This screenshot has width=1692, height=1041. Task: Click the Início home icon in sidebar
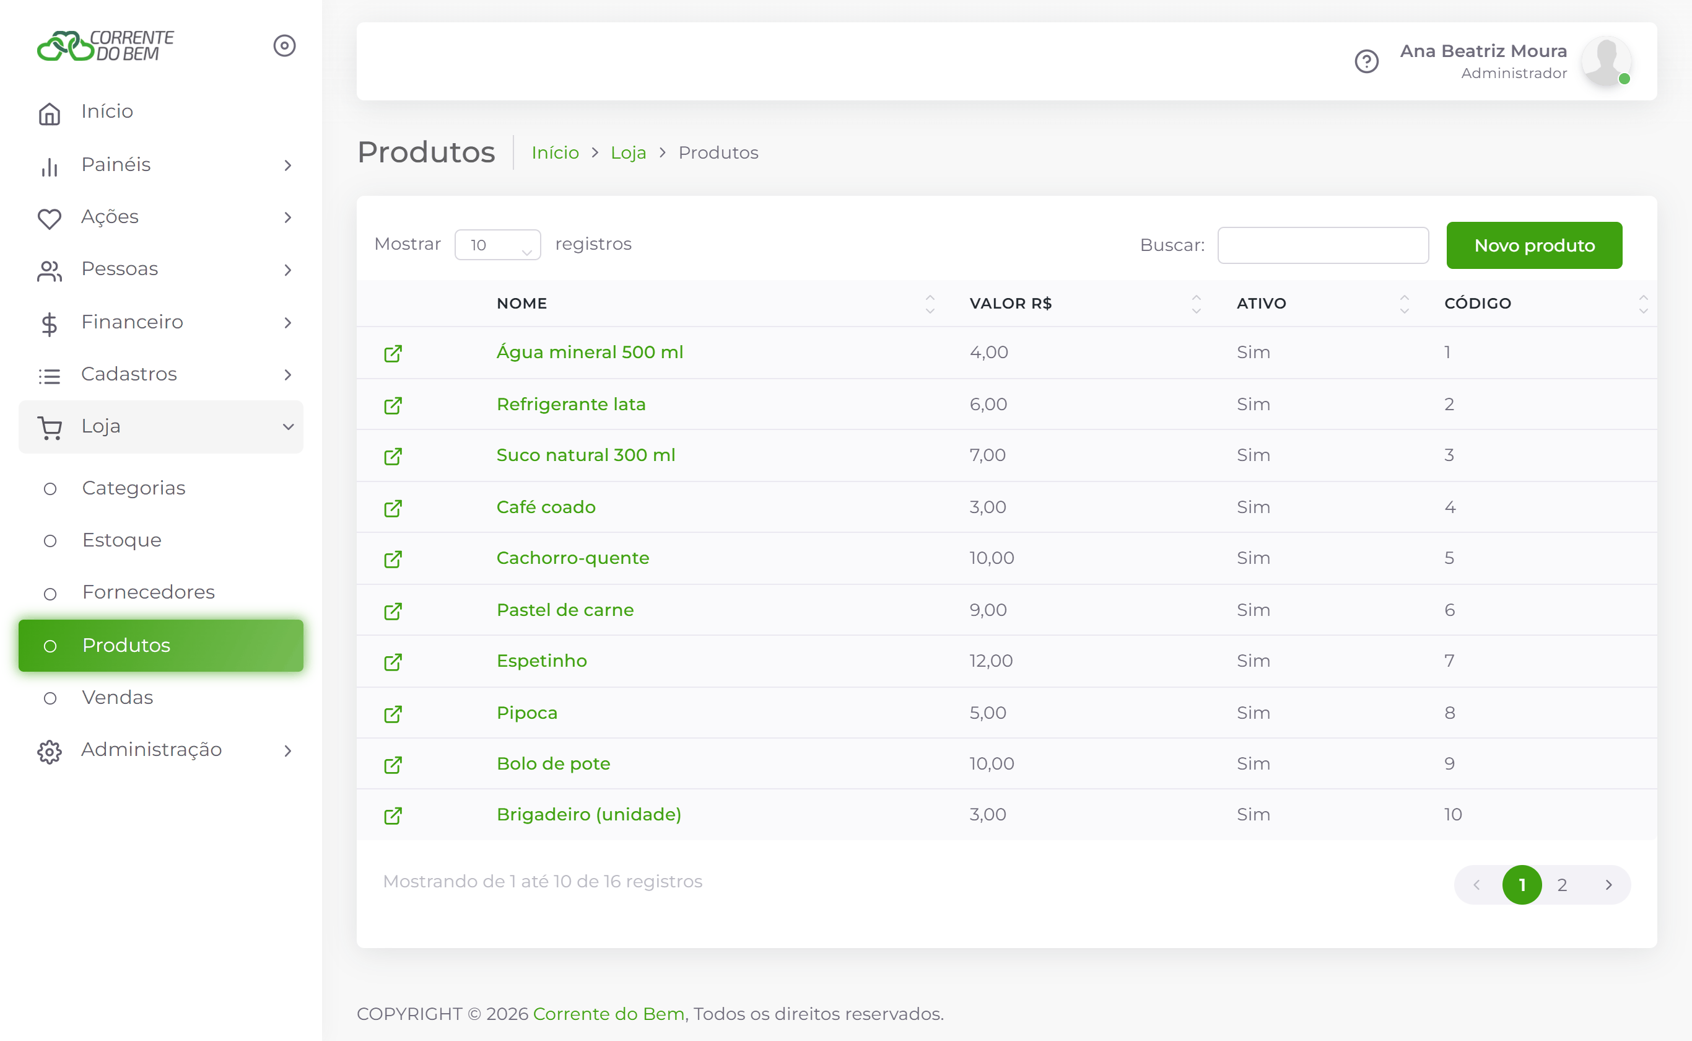(x=50, y=113)
